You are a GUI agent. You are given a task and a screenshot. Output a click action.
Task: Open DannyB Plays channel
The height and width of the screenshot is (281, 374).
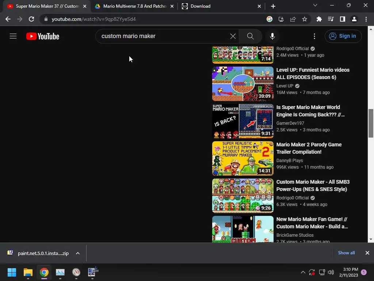pos(290,160)
